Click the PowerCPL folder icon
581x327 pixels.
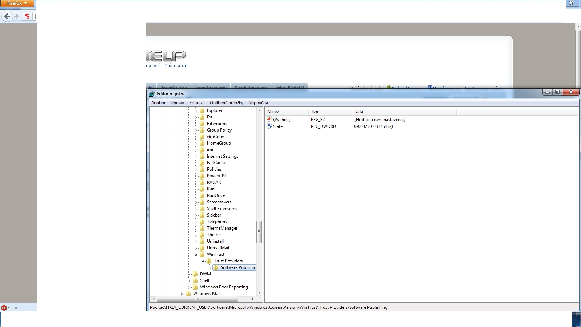point(202,176)
